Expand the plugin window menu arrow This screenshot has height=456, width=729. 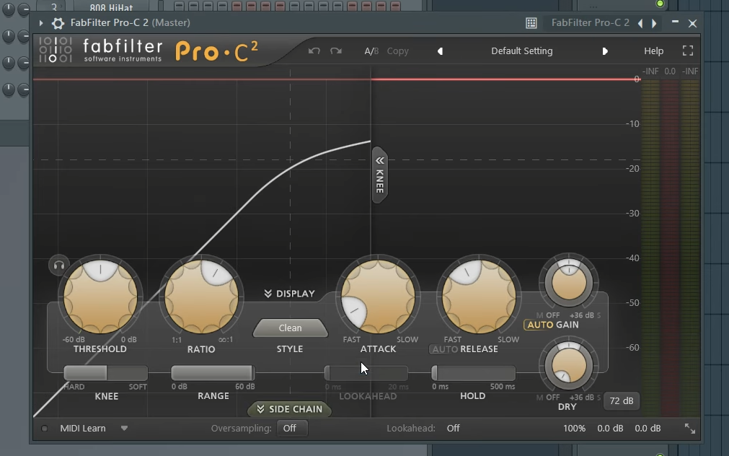(41, 23)
